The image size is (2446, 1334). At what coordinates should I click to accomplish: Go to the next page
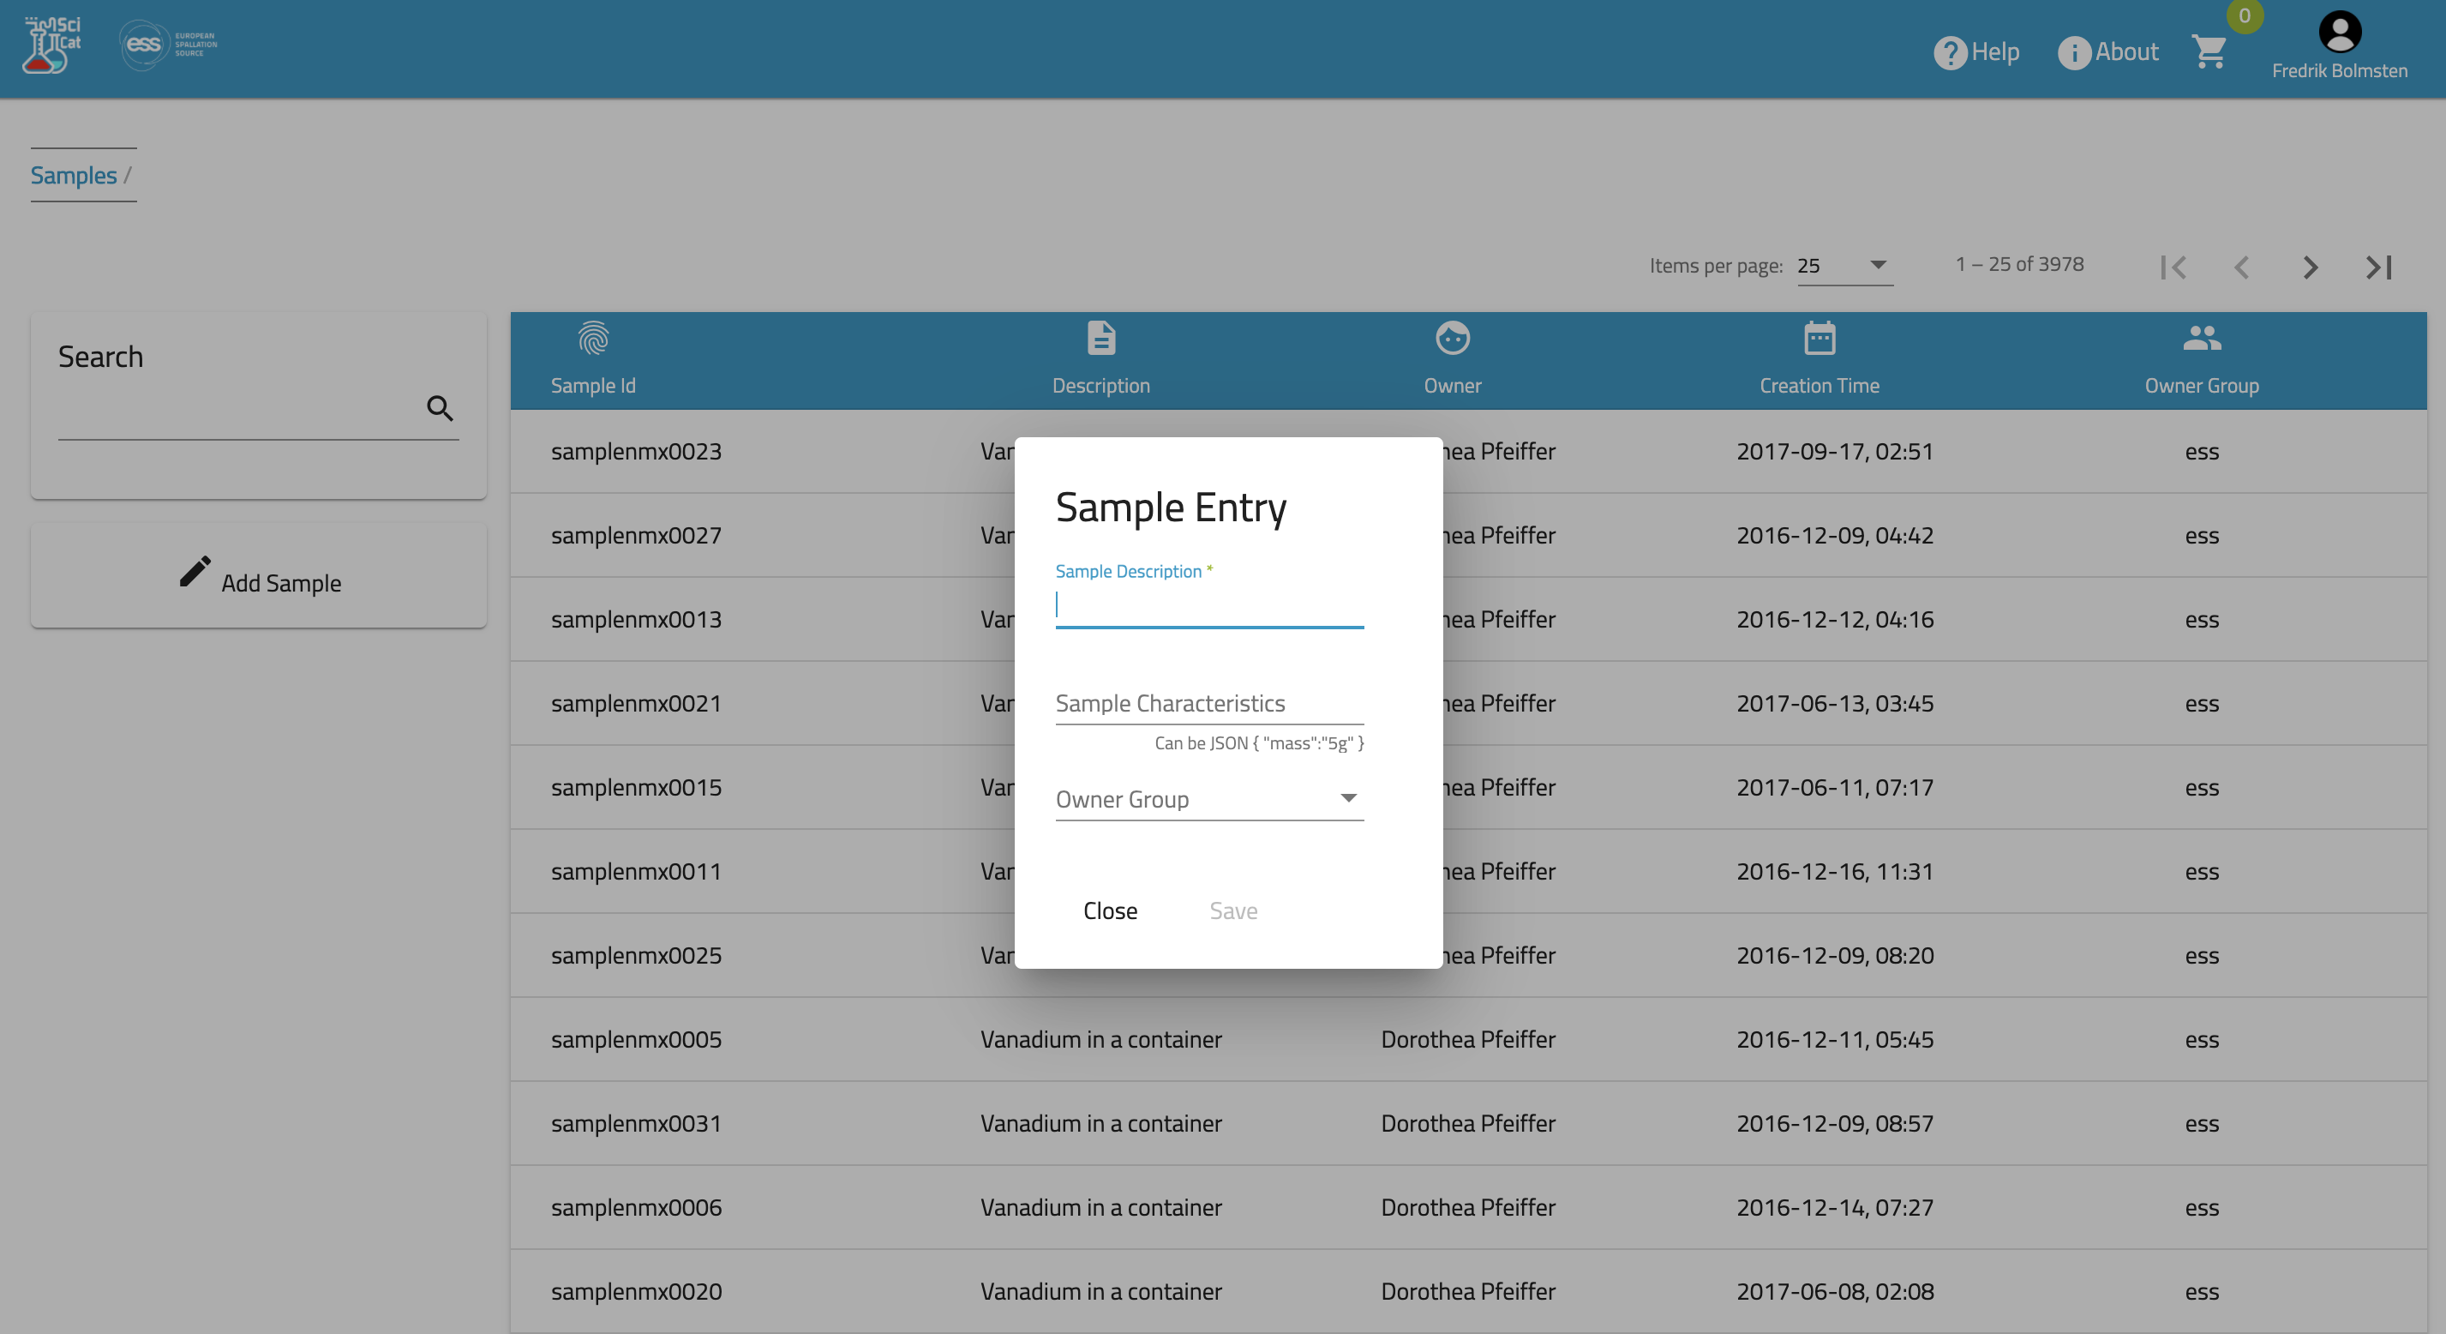click(2311, 267)
